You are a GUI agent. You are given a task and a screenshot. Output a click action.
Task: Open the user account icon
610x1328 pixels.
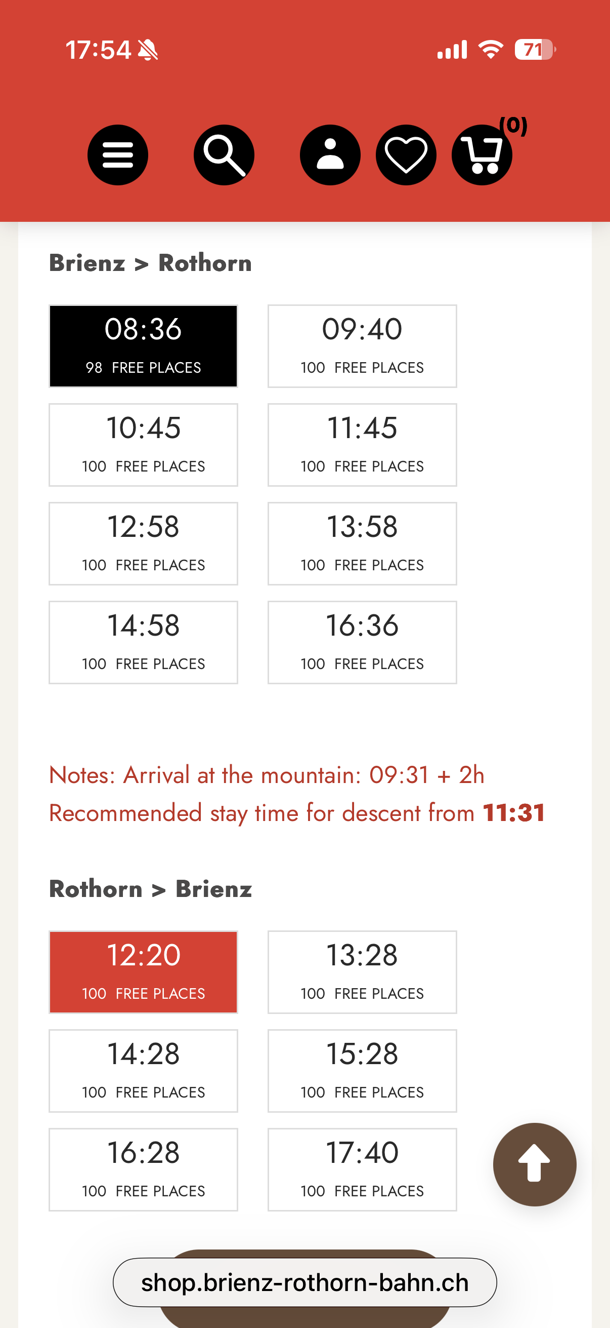tap(330, 154)
